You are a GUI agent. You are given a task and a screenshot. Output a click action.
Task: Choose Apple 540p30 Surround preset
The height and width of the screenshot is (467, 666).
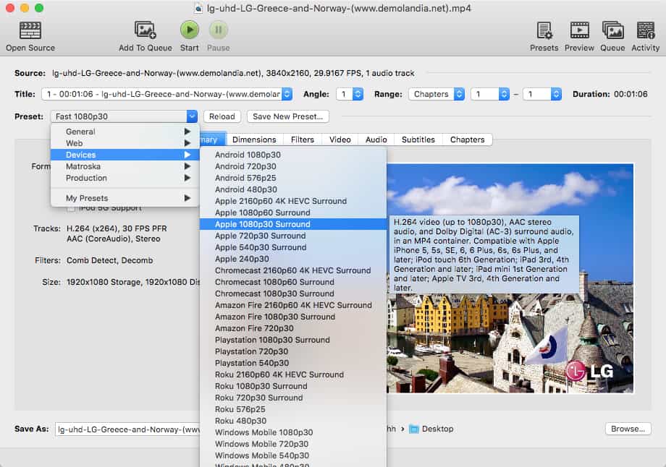coord(293,247)
